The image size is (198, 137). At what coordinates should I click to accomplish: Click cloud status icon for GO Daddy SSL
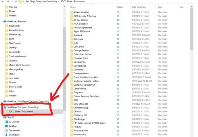(x=118, y=115)
